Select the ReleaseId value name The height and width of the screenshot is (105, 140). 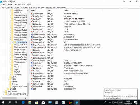pyautogui.click(x=36, y=81)
